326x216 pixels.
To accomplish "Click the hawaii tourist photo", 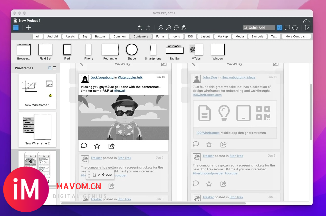I will click(123, 117).
